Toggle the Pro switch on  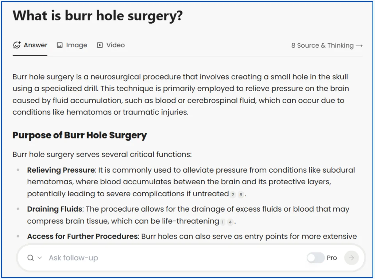click(316, 258)
